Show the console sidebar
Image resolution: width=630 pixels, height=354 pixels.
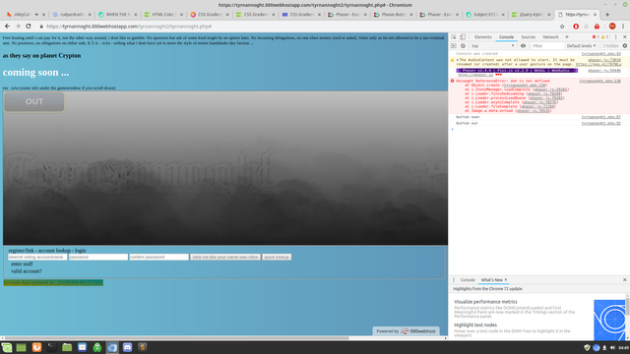pos(454,46)
